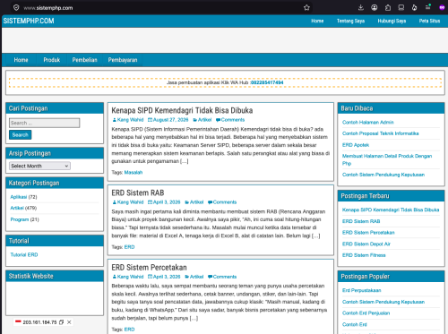Click the address bar URL www.sistemphp.com
This screenshot has width=448, height=334.
(48, 8)
